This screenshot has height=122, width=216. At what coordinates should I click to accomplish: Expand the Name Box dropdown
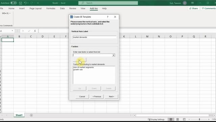coord(12,31)
